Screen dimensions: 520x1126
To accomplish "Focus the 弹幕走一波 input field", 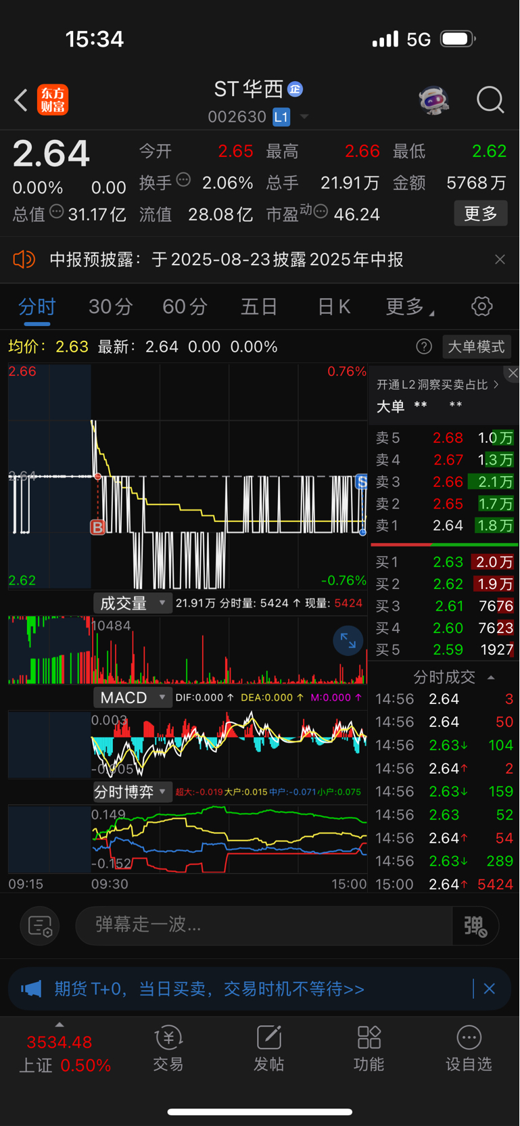I will tap(264, 925).
